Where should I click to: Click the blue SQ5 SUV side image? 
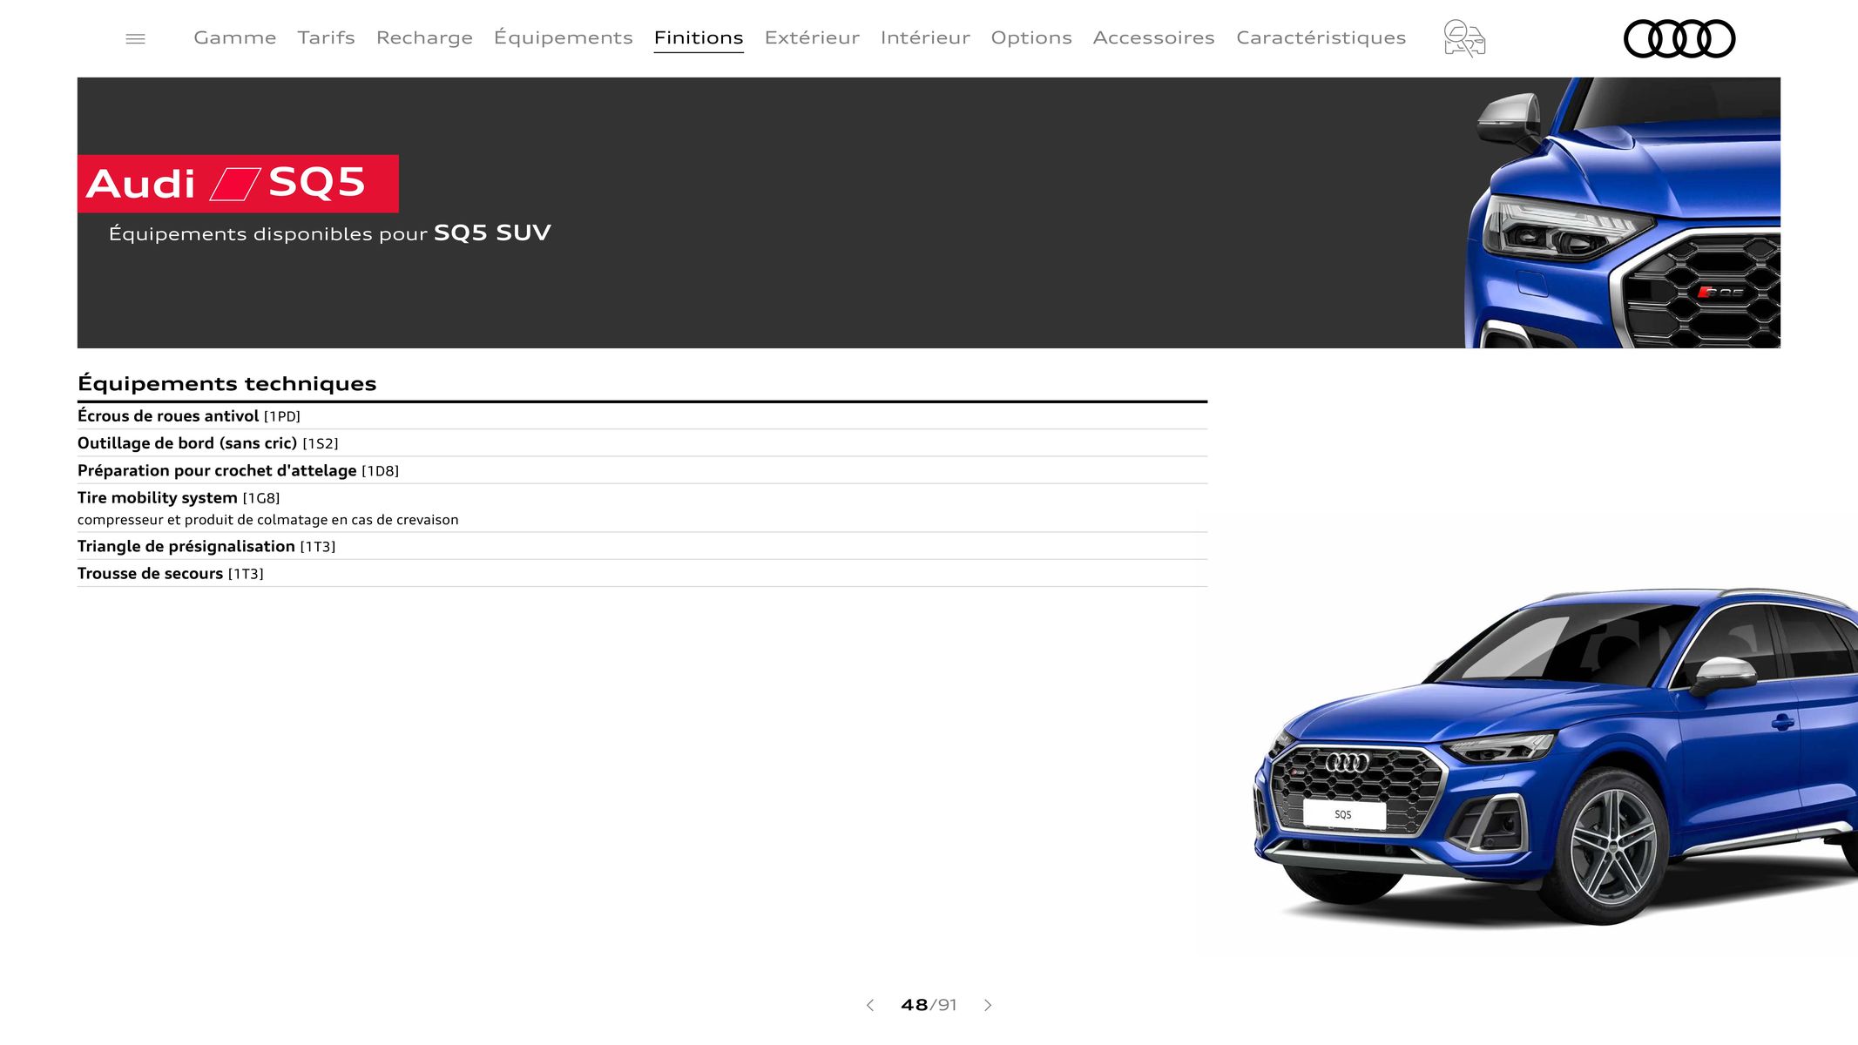pos(1555,758)
